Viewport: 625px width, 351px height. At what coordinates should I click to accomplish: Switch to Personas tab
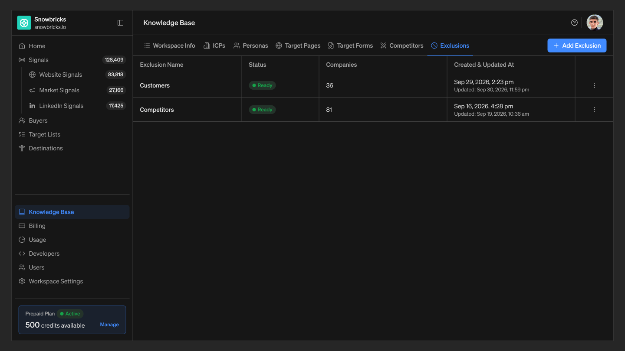(251, 45)
